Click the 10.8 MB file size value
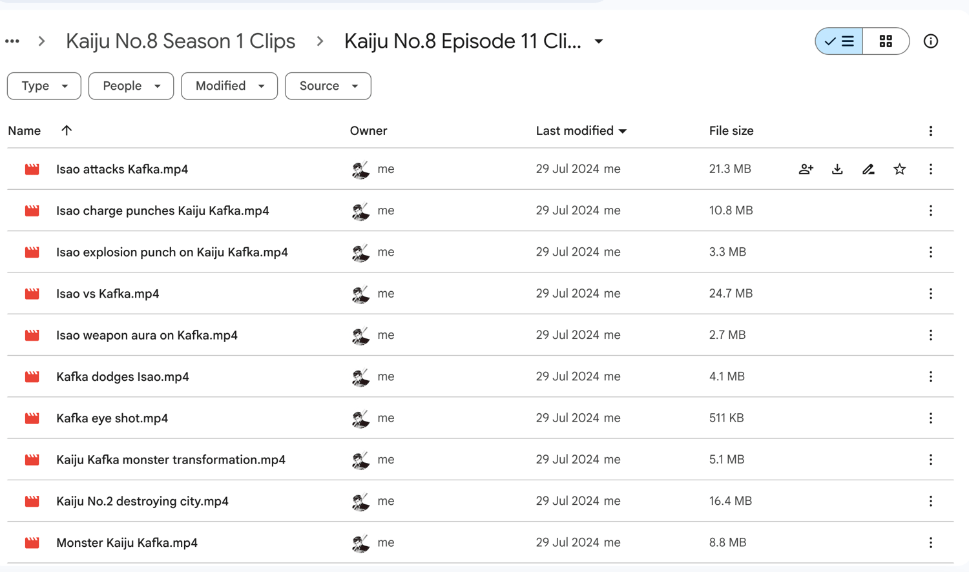969x572 pixels. pos(731,210)
